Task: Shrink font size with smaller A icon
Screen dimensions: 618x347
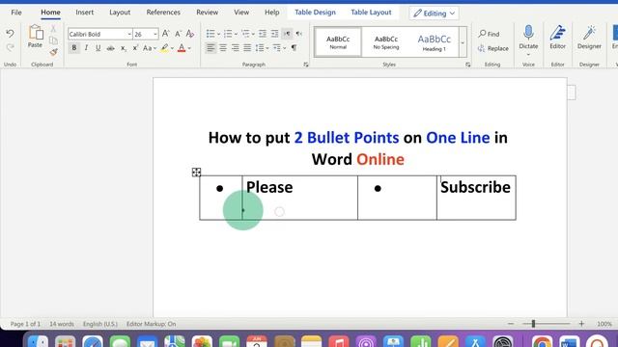Action: pyautogui.click(x=178, y=34)
